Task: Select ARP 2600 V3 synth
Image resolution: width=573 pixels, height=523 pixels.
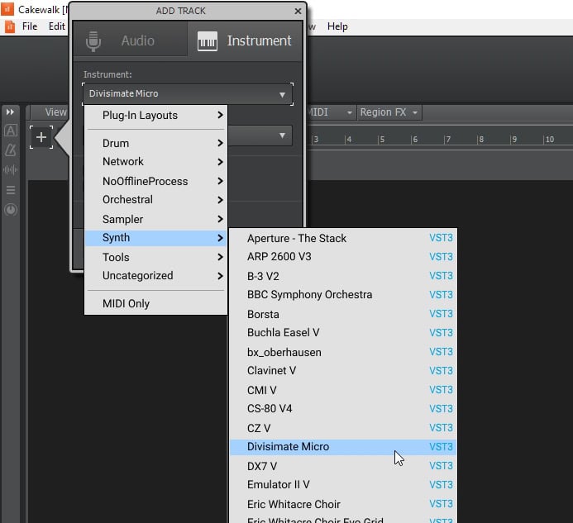Action: pyautogui.click(x=343, y=257)
